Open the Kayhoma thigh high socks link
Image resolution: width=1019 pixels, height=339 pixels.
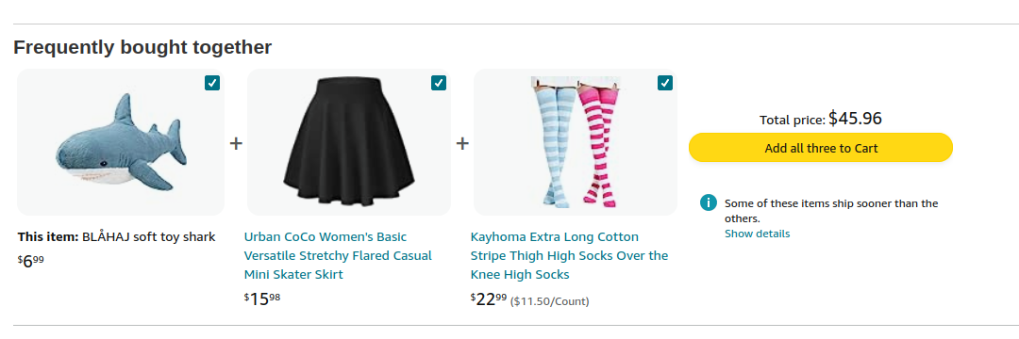point(569,255)
